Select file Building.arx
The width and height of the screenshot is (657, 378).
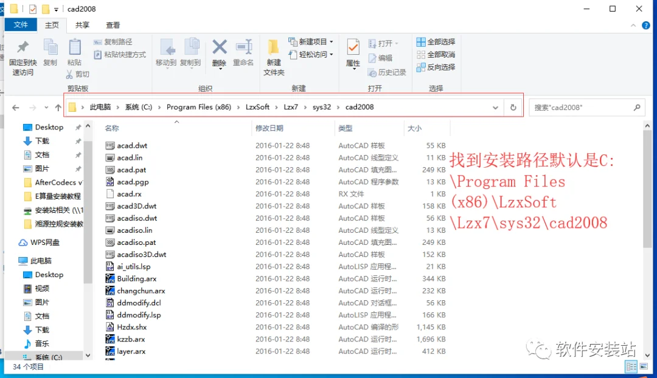pos(137,279)
